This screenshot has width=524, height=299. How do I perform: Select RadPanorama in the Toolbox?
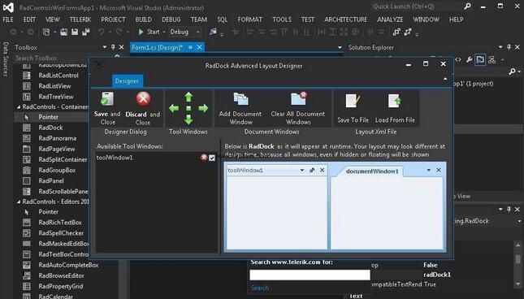coord(57,138)
